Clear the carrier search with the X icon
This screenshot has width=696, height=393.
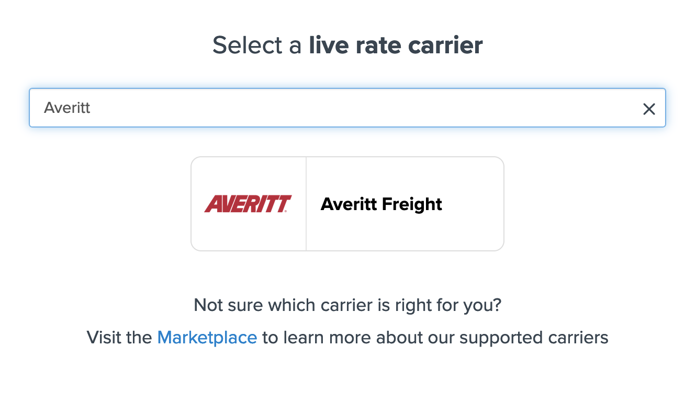pos(649,109)
